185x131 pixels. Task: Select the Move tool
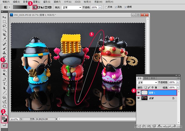4,18
